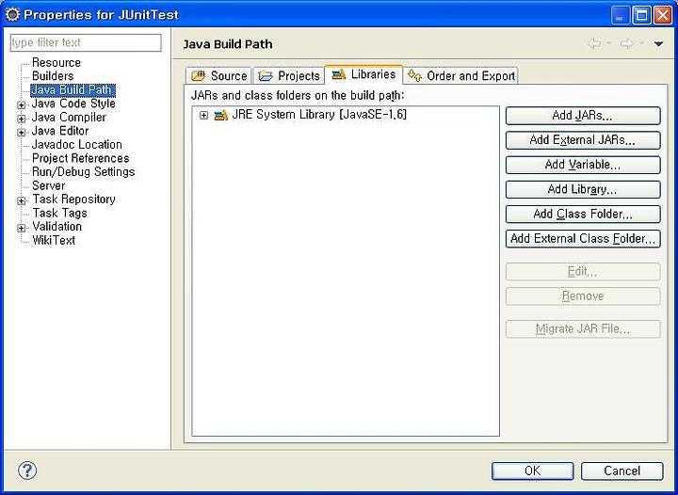Click the Add JARs button
This screenshot has height=495, width=678.
583,116
